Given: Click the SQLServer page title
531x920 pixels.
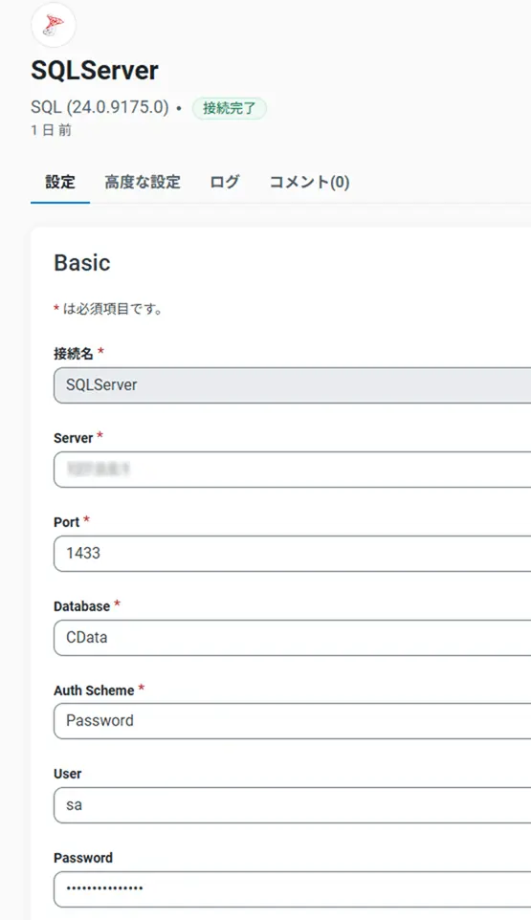Looking at the screenshot, I should tap(95, 71).
